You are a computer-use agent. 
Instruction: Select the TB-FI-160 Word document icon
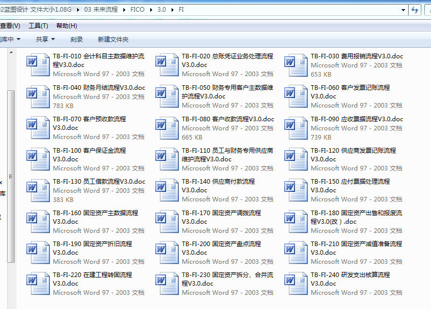pos(38,222)
